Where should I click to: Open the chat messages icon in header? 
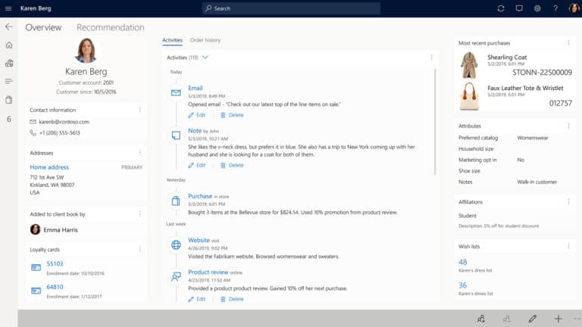[x=519, y=8]
